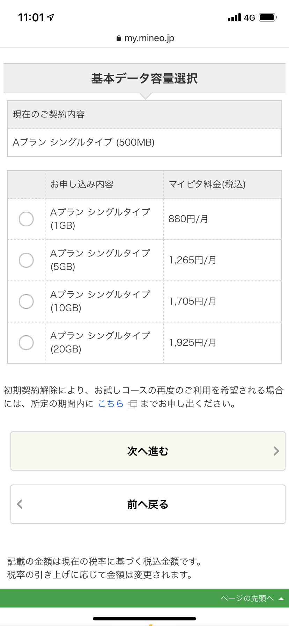
Task: Tap the up-triangle icon in green footer
Action: pyautogui.click(x=281, y=599)
